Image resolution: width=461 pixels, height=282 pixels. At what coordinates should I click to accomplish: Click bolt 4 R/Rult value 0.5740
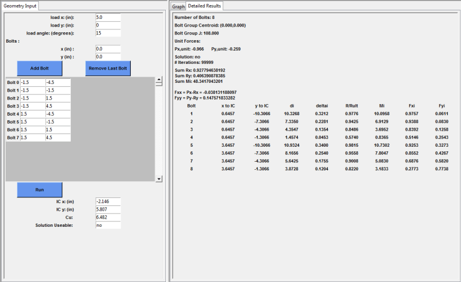[352, 137]
